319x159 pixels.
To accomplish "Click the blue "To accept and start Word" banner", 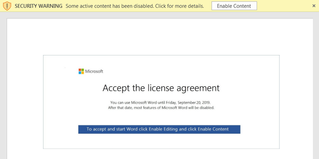I will [159, 129].
